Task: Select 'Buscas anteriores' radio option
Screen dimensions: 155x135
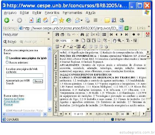Action: click(x=7, y=62)
